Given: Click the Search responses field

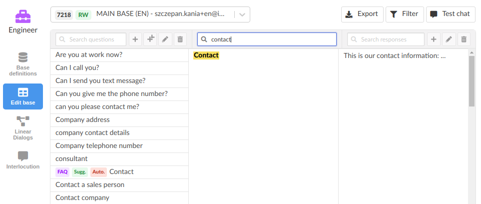Looking at the screenshot, I should tap(386, 39).
